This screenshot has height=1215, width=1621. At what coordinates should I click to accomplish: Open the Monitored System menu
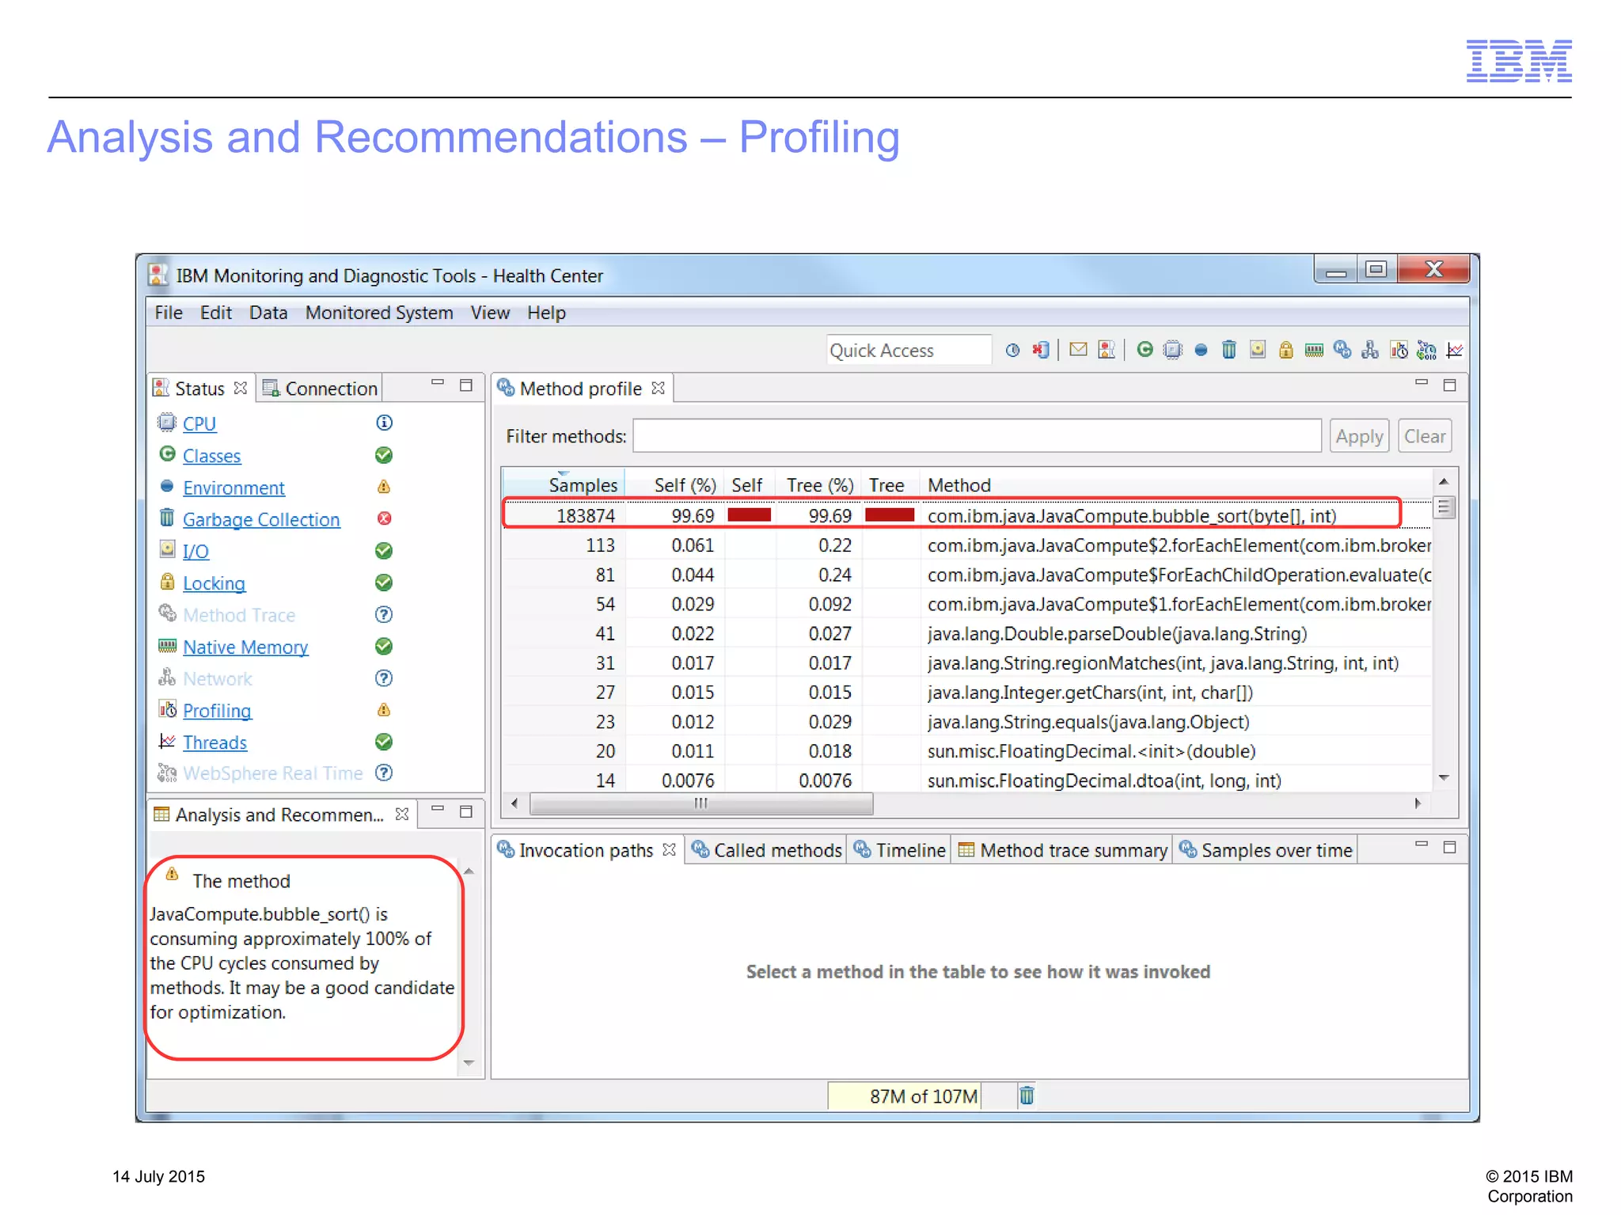[379, 313]
